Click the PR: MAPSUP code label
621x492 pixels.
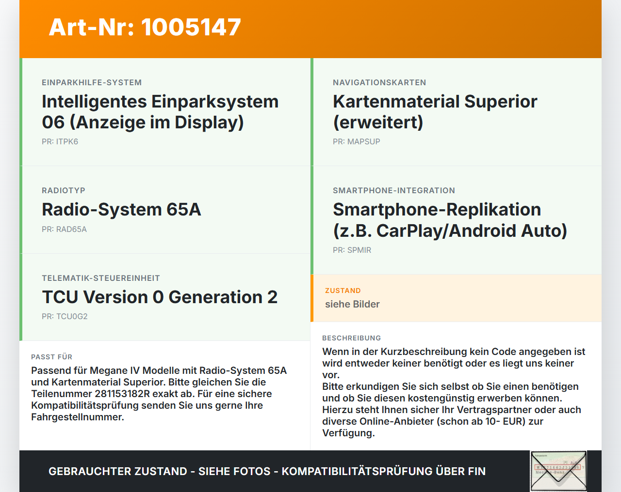(357, 142)
